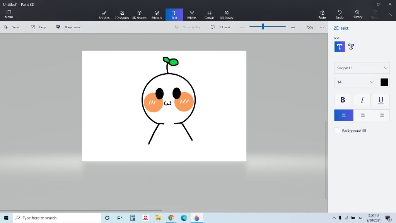Click the 75% zoom value field
Image resolution: width=396 pixels, height=223 pixels.
pos(309,27)
